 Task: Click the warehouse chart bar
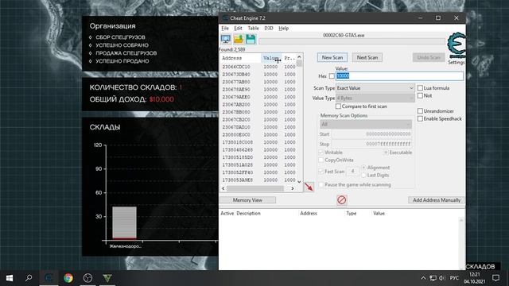[124, 222]
